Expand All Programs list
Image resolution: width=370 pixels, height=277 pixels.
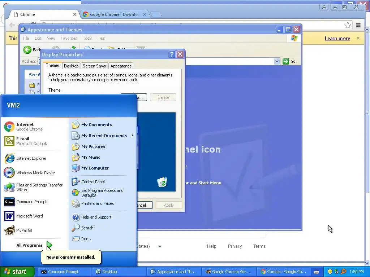(34, 245)
